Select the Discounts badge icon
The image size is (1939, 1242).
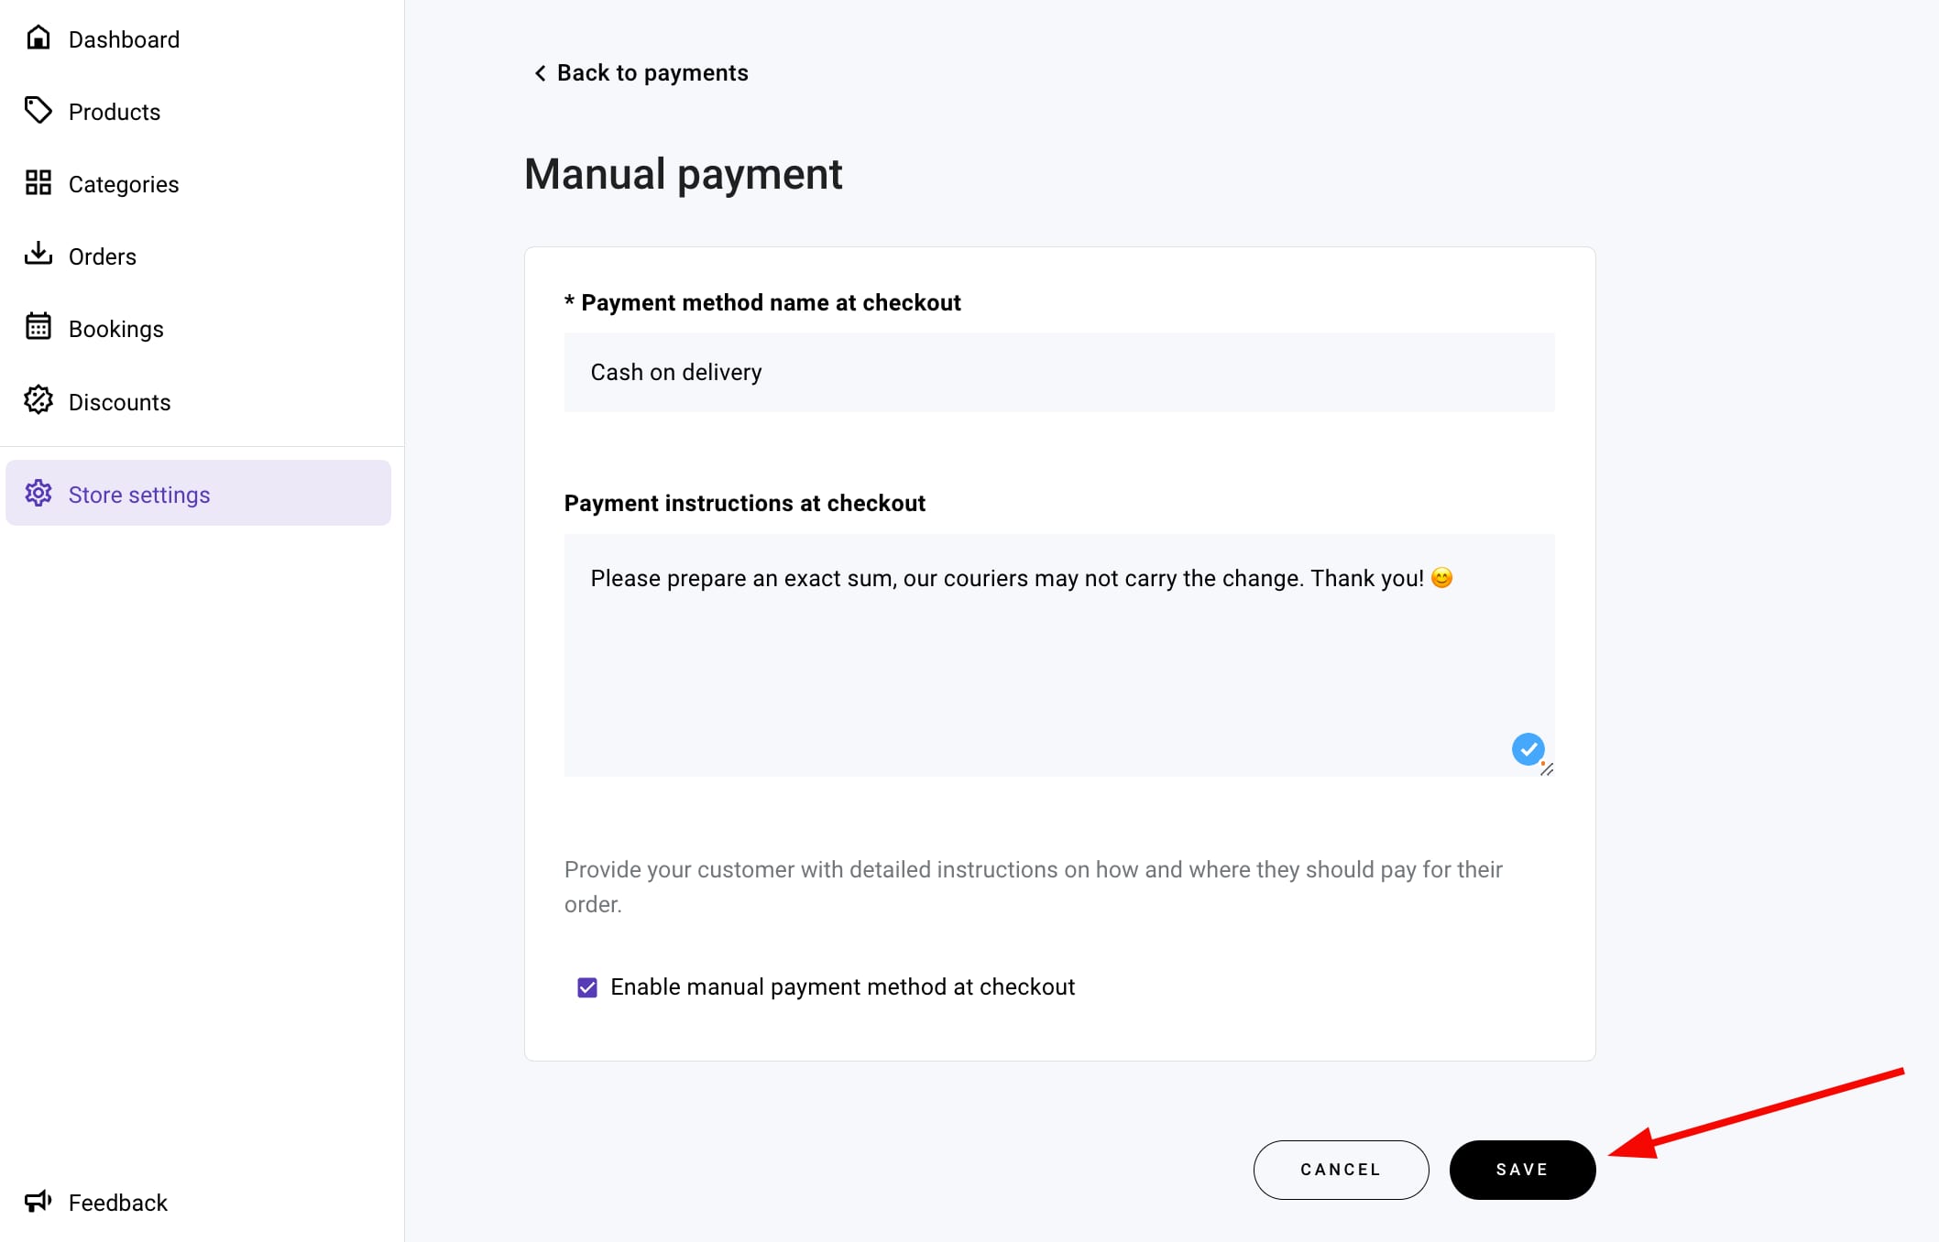(x=38, y=401)
